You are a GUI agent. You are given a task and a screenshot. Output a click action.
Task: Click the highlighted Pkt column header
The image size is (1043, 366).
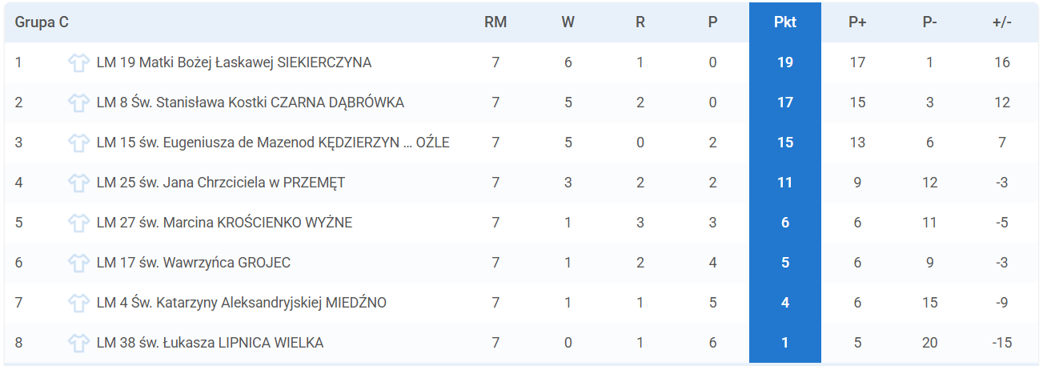(x=785, y=22)
